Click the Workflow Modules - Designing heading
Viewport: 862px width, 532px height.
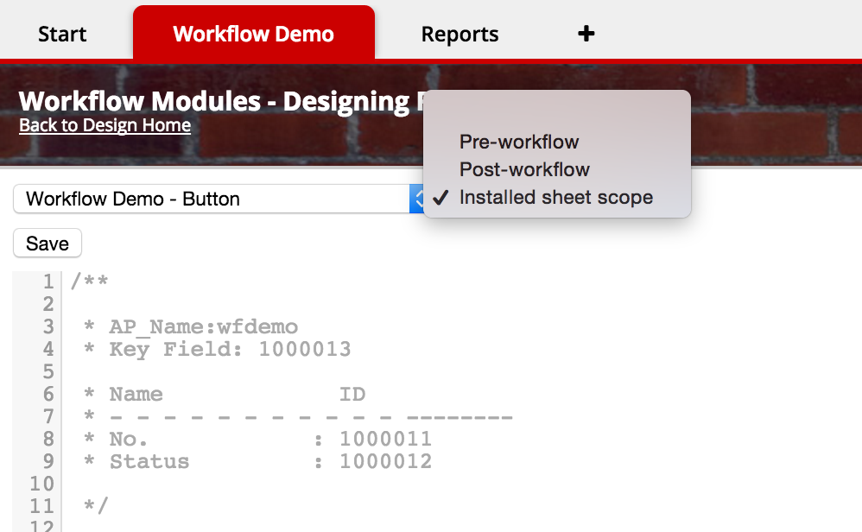click(216, 101)
